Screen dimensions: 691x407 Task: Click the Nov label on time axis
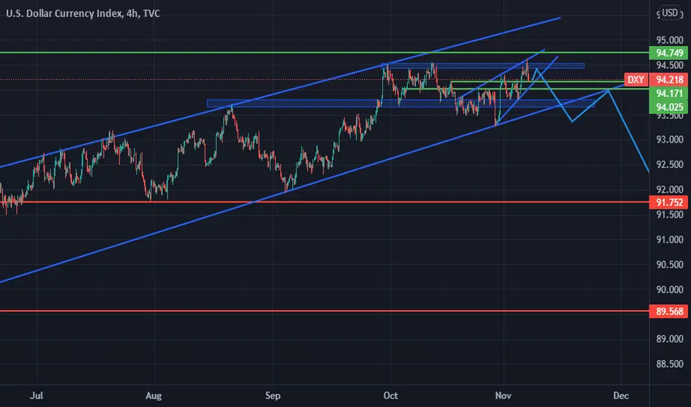click(503, 396)
